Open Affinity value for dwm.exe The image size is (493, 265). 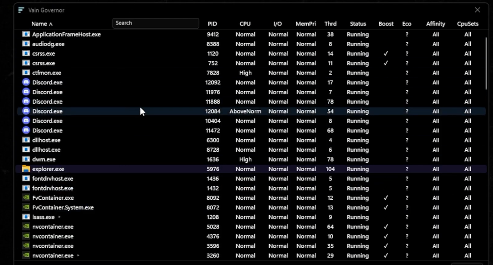[x=435, y=159]
